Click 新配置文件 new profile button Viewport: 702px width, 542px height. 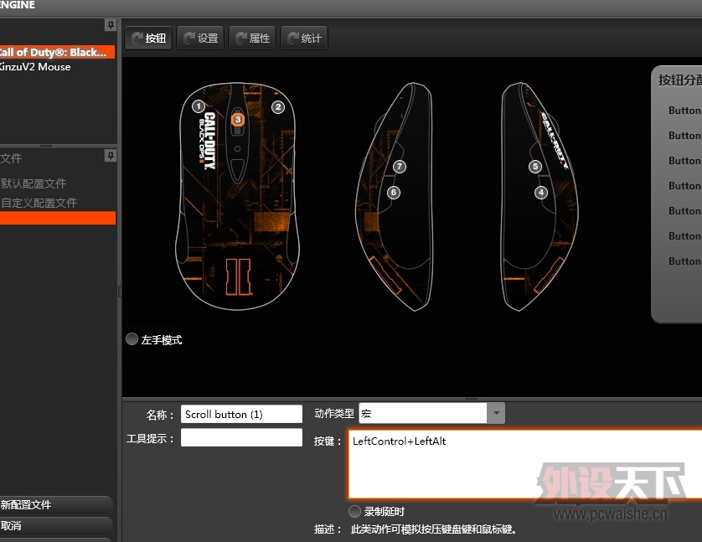[x=56, y=505]
